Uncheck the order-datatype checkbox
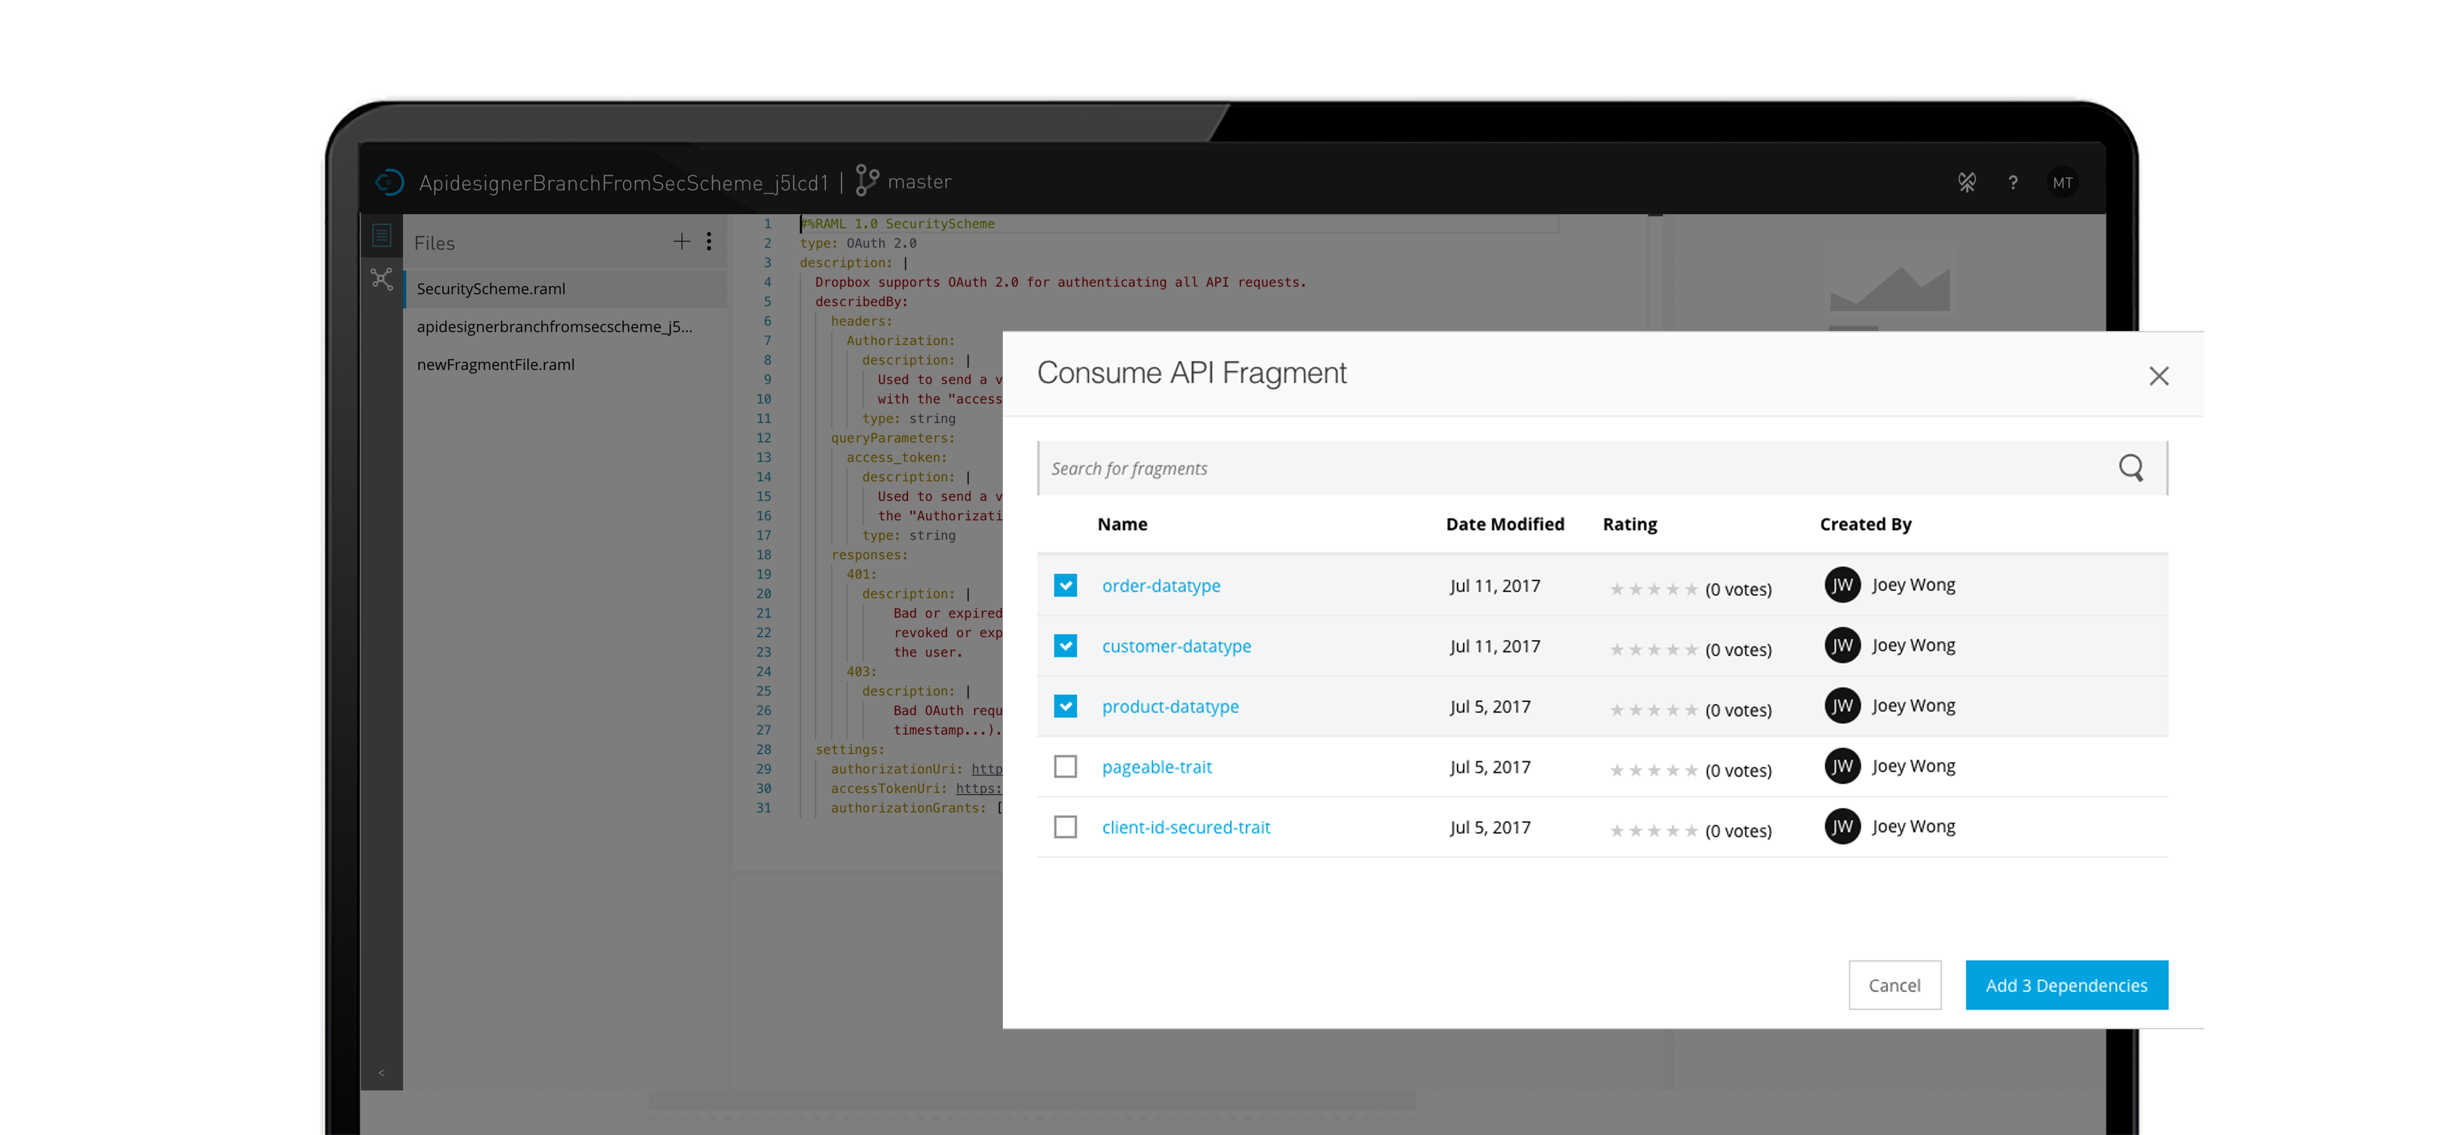Viewport: 2444px width, 1135px height. (x=1066, y=586)
